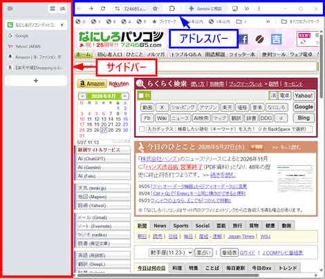325x279 pixels.
Task: Open the G bookmark
Action: click(81, 21)
